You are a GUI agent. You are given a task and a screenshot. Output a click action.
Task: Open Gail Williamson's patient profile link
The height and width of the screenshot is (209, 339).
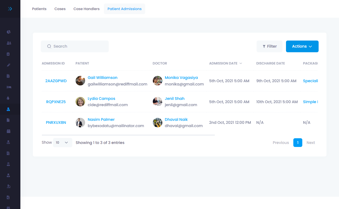[x=102, y=78]
